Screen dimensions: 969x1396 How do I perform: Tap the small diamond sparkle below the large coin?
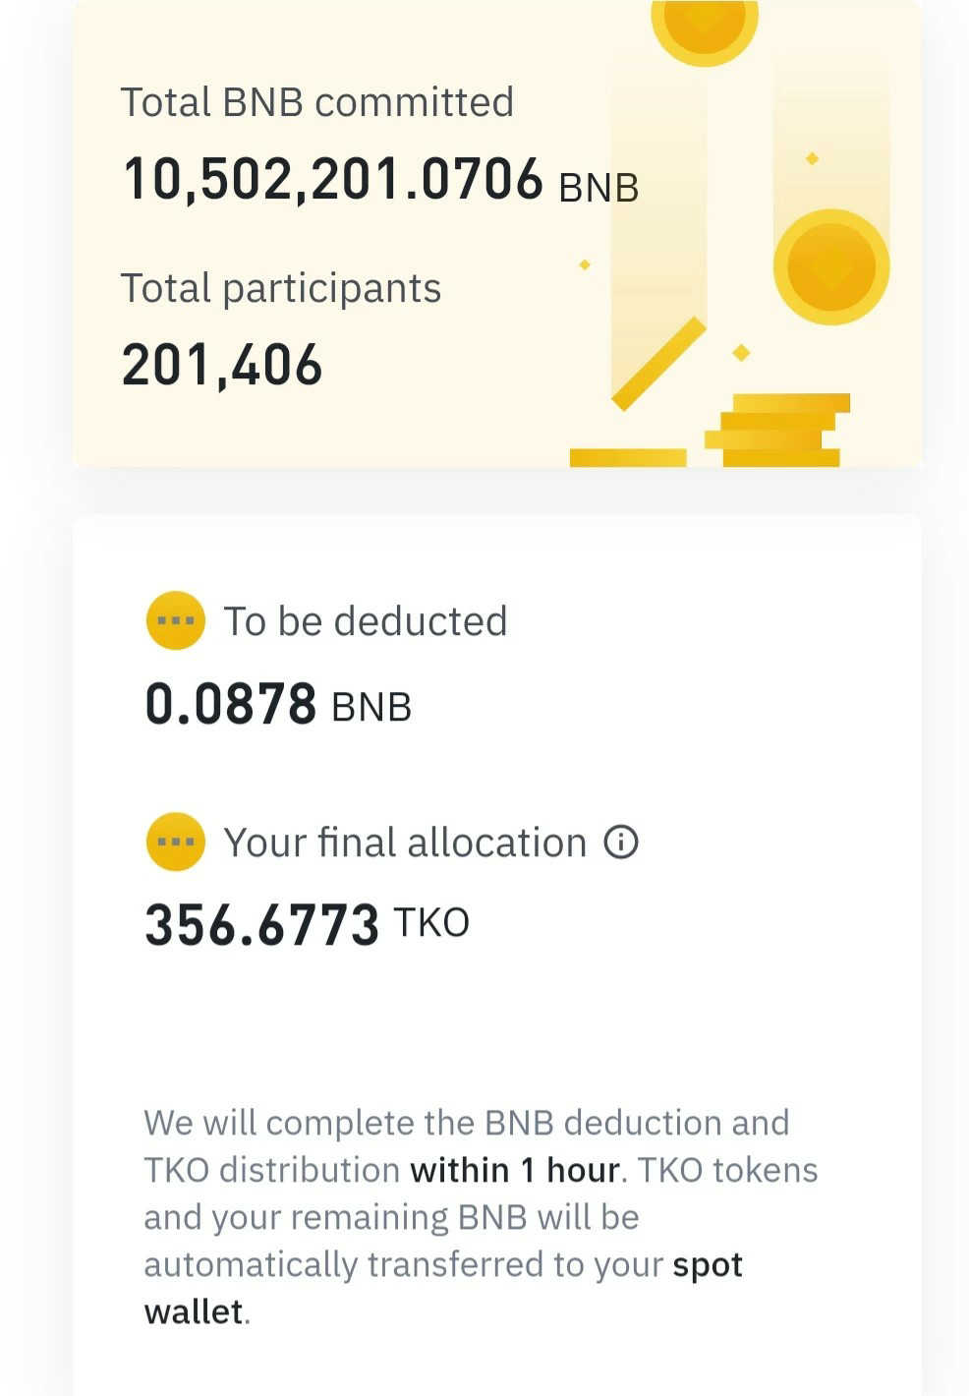pos(742,352)
